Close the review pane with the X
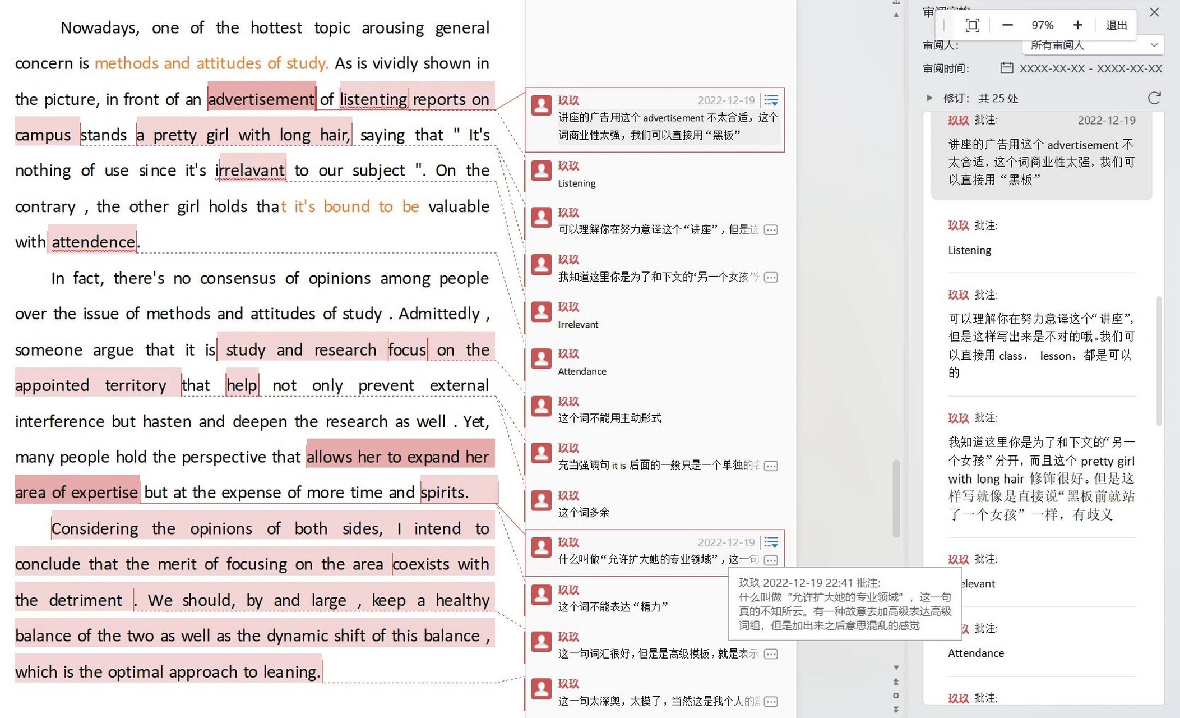 pos(1154,12)
